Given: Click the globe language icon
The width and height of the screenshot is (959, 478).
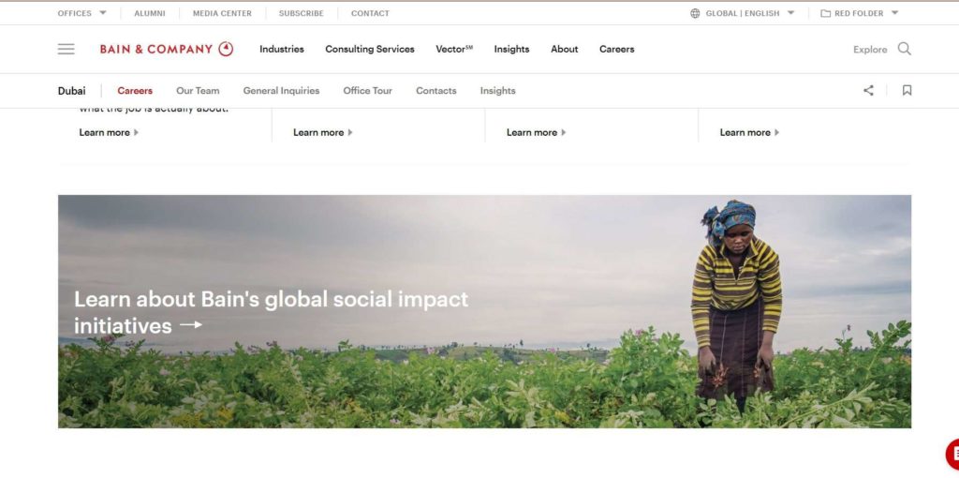Looking at the screenshot, I should 695,13.
